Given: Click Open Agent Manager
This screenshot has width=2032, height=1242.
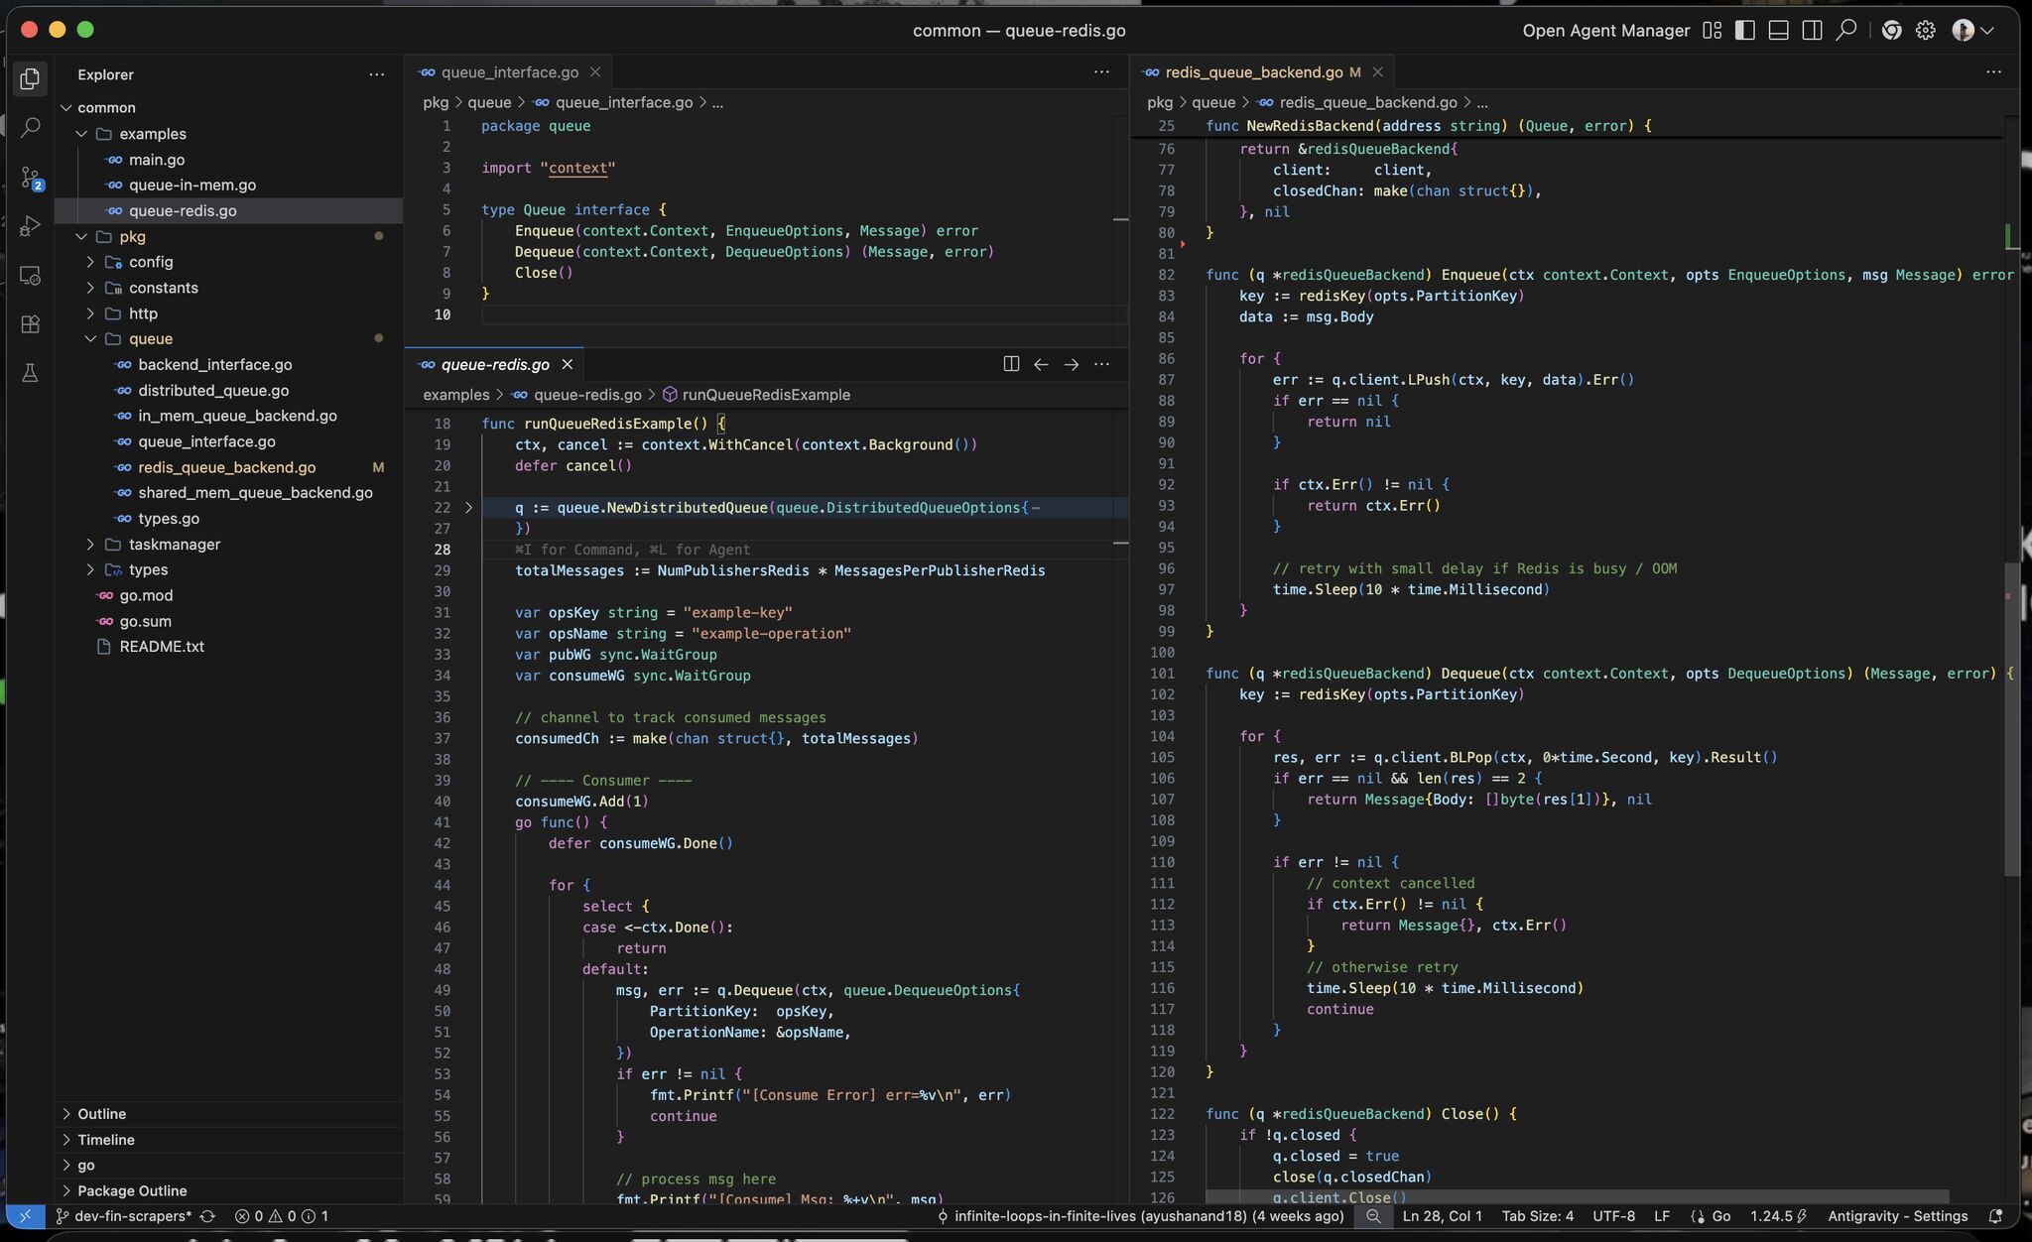Looking at the screenshot, I should 1605,31.
